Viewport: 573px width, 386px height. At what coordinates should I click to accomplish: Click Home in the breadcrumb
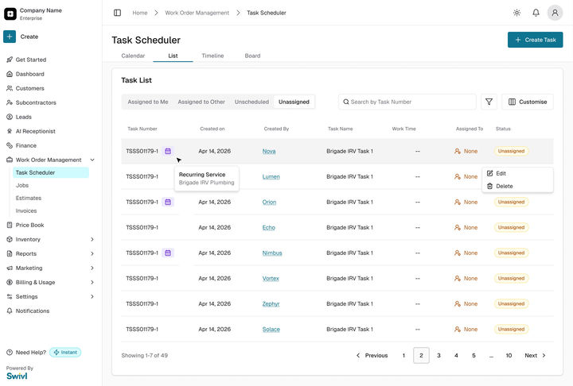tap(140, 13)
